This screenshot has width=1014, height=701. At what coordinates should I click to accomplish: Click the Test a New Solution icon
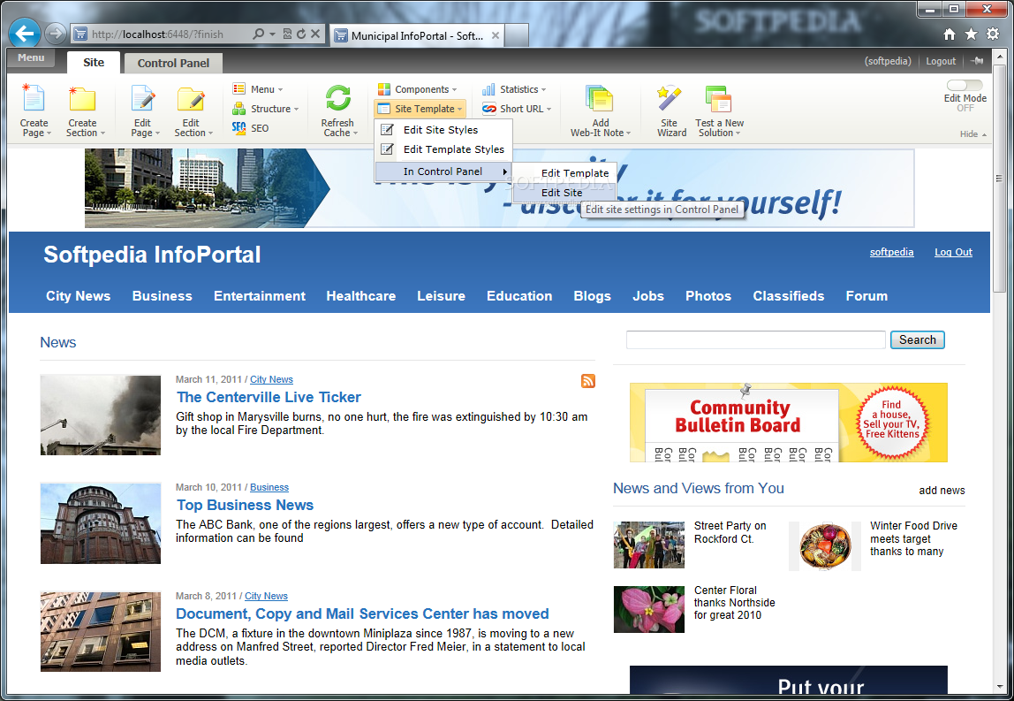(x=718, y=98)
